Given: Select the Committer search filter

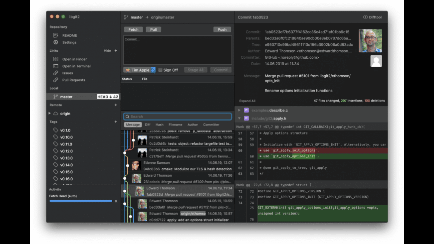Looking at the screenshot, I should (211, 124).
